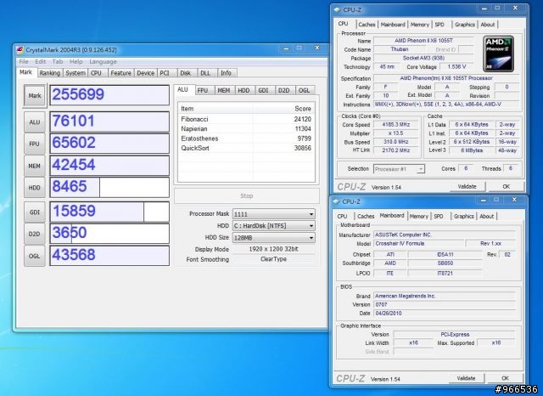
Task: Open Memory tab in lower CPU-Z window
Action: pos(418,216)
